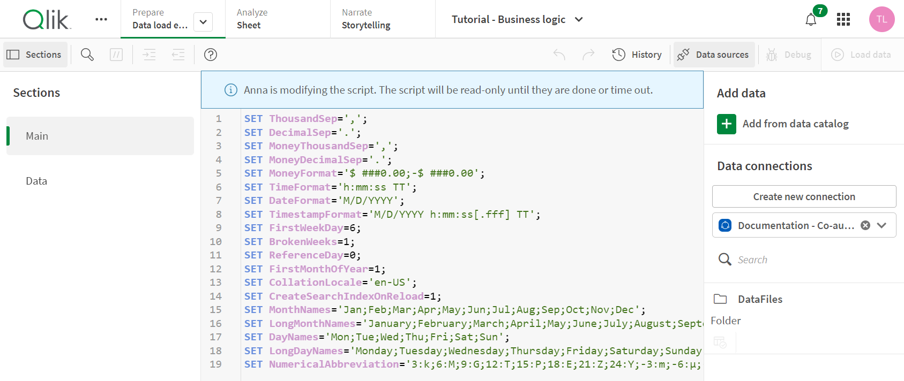
Task: Click the search magnifier in toolbar
Action: 87,55
